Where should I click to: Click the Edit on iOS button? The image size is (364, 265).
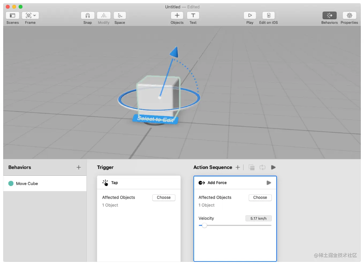pyautogui.click(x=268, y=16)
